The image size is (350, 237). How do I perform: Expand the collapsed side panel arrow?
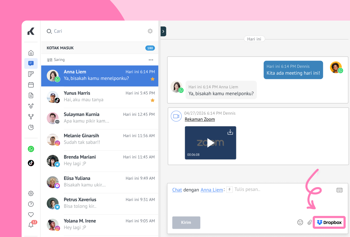tap(163, 31)
